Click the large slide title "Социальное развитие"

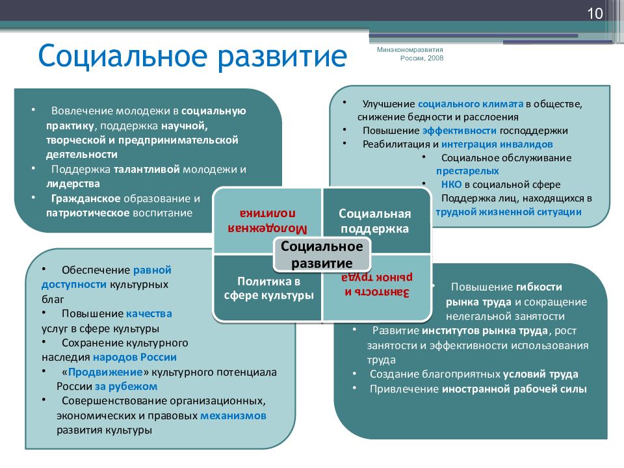pyautogui.click(x=192, y=56)
